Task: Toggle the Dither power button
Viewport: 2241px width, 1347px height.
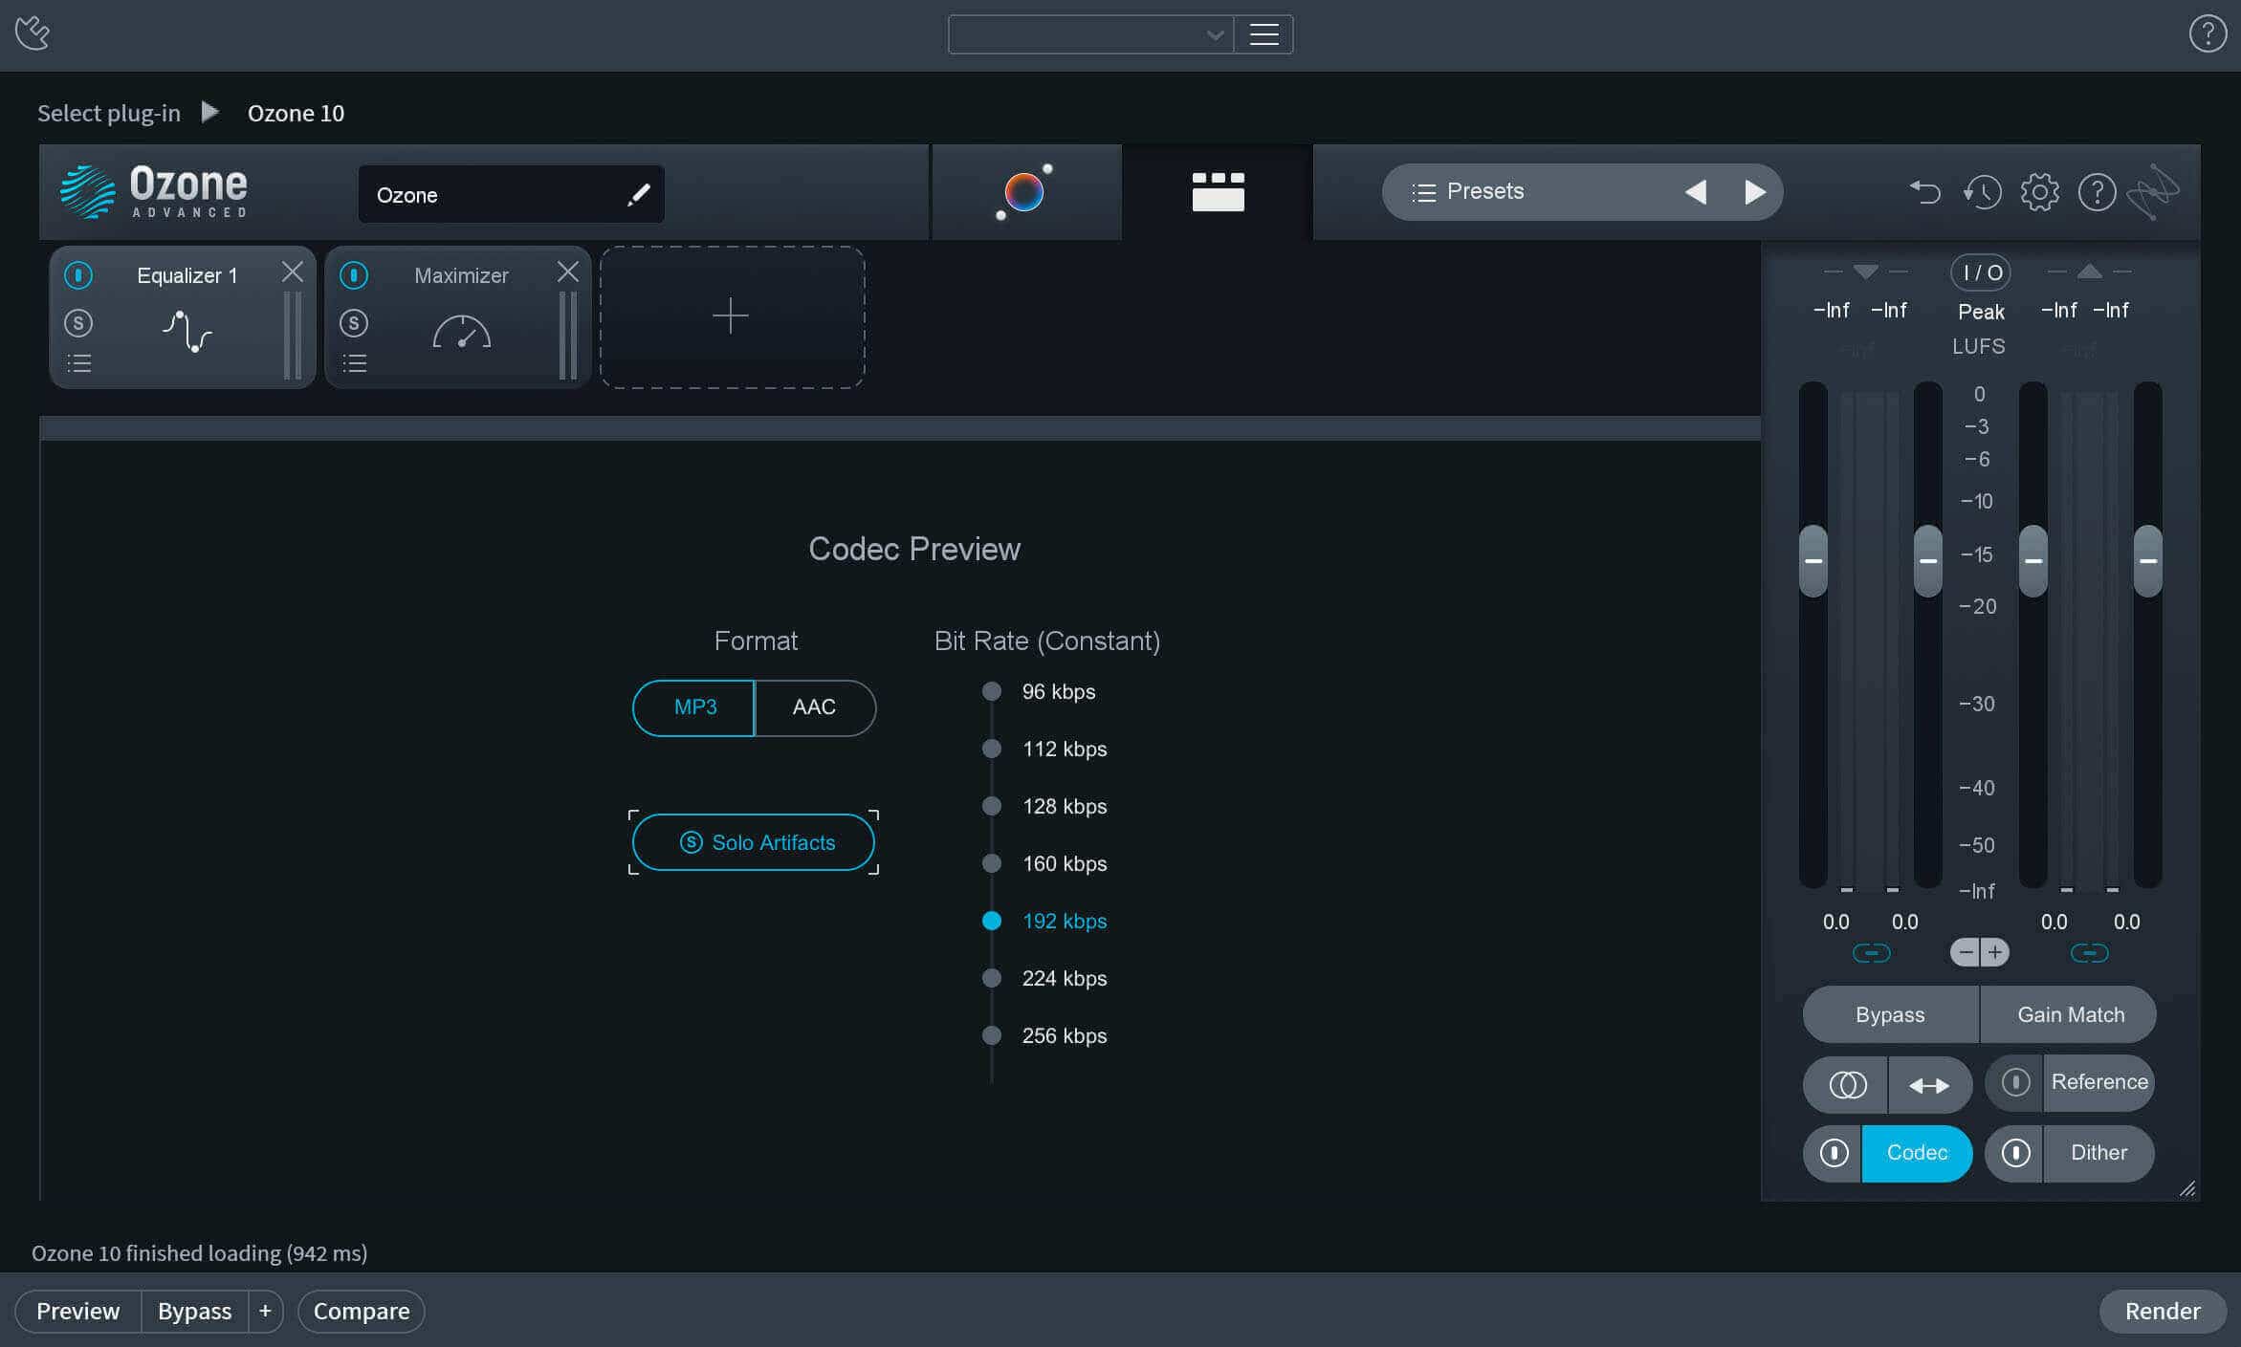Action: tap(2015, 1153)
